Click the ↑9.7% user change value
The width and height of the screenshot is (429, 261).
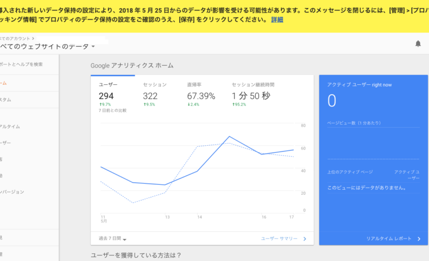(105, 104)
